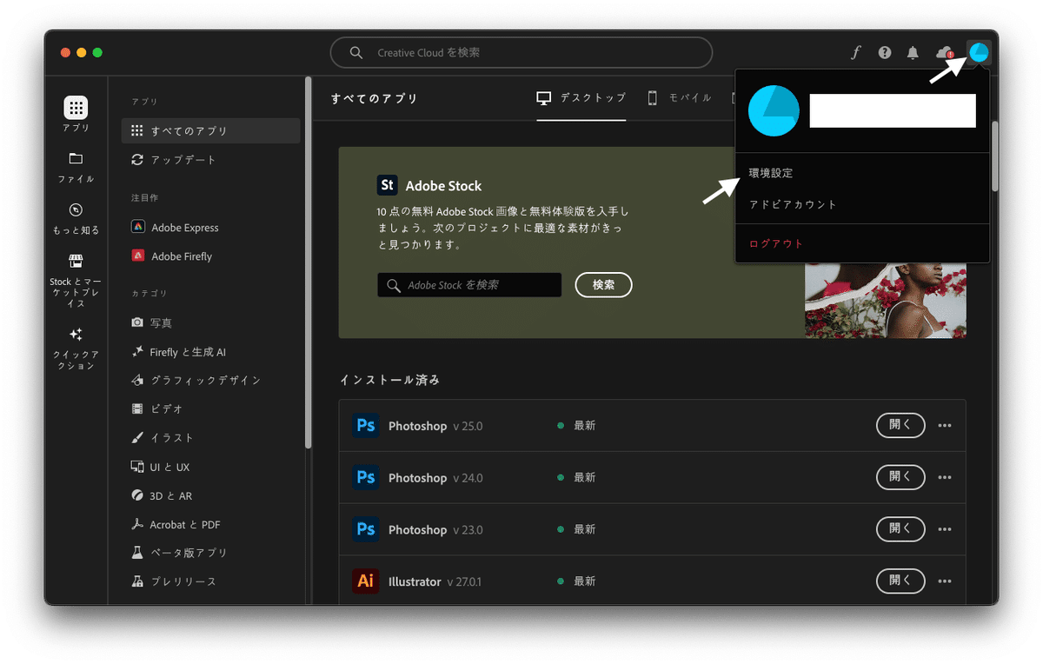Check cloud sync status icon
The image size is (1043, 664).
click(944, 53)
